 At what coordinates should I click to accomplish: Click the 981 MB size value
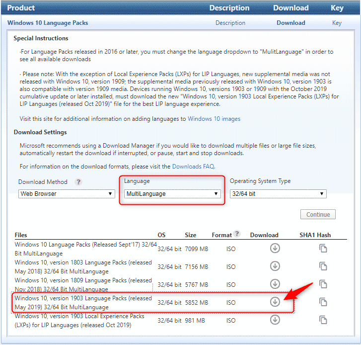coord(195,321)
